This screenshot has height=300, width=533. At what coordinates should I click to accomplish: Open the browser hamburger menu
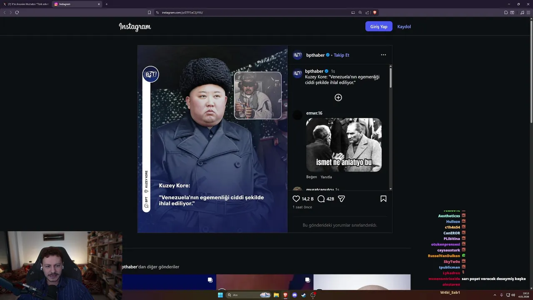[529, 12]
